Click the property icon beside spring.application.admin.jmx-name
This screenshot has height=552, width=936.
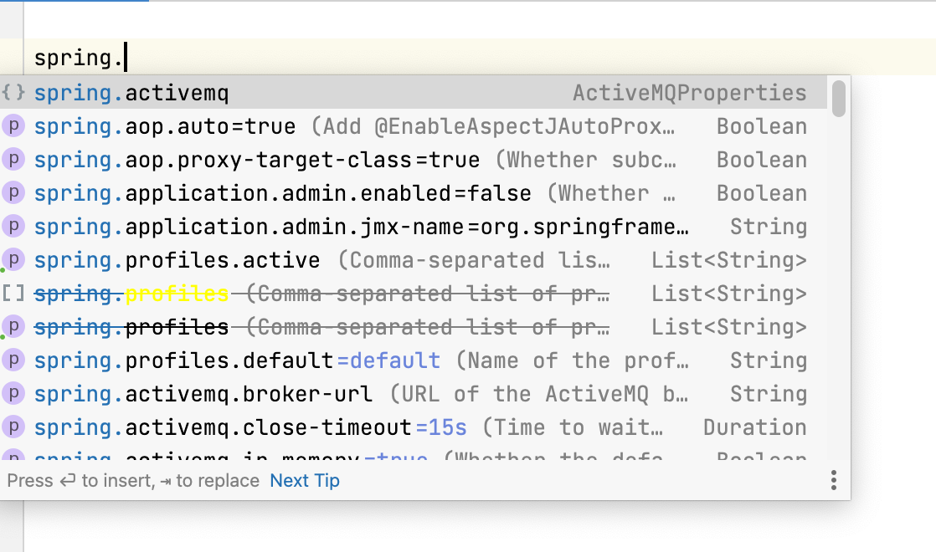[13, 227]
